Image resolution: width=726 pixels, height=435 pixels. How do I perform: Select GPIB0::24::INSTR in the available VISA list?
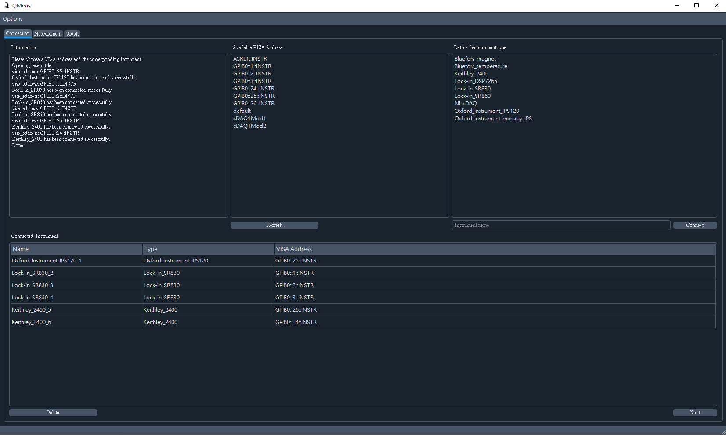[x=340, y=89]
